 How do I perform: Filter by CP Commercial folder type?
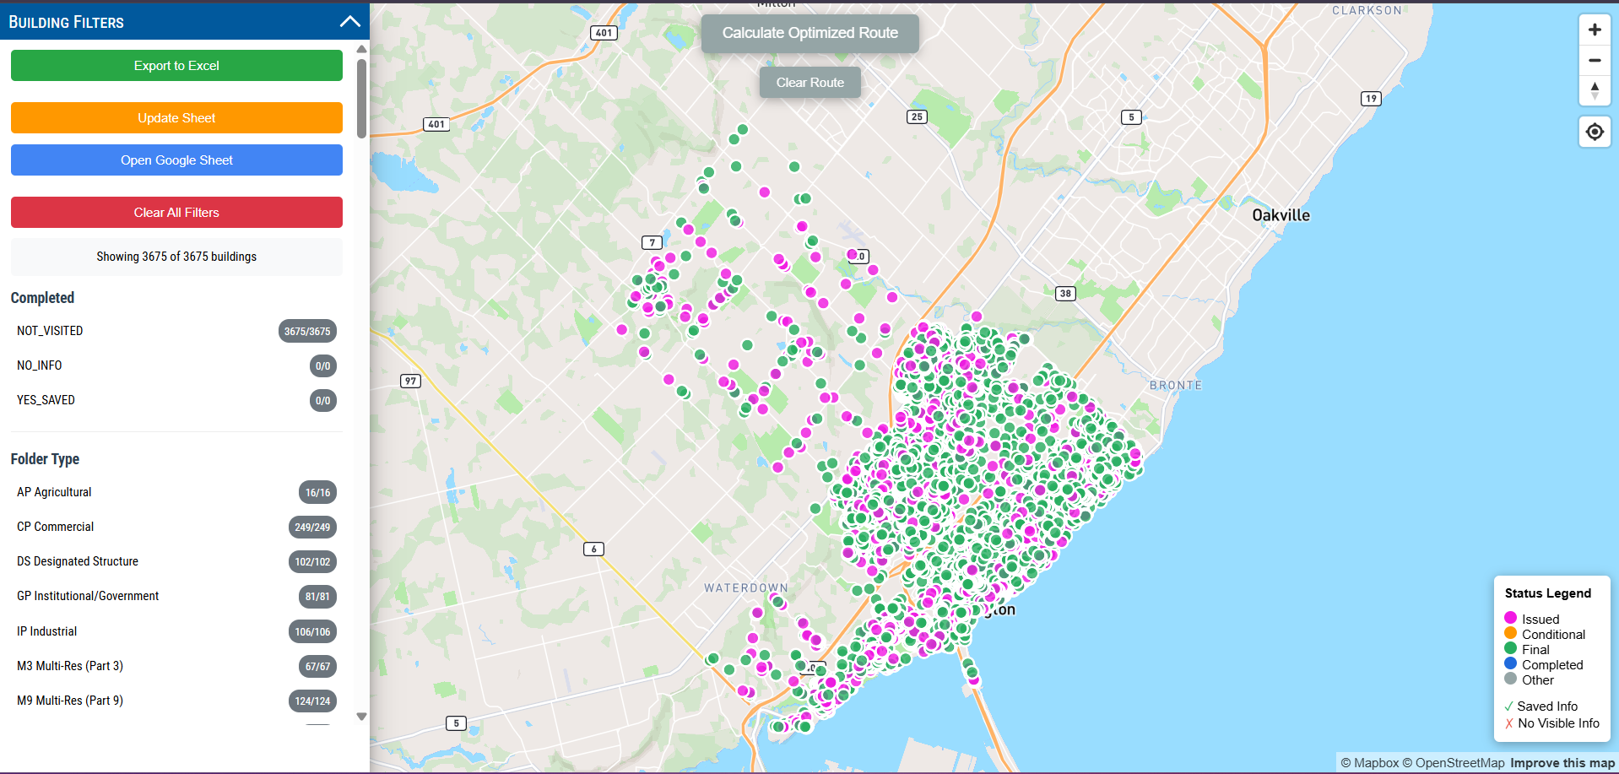[176, 527]
